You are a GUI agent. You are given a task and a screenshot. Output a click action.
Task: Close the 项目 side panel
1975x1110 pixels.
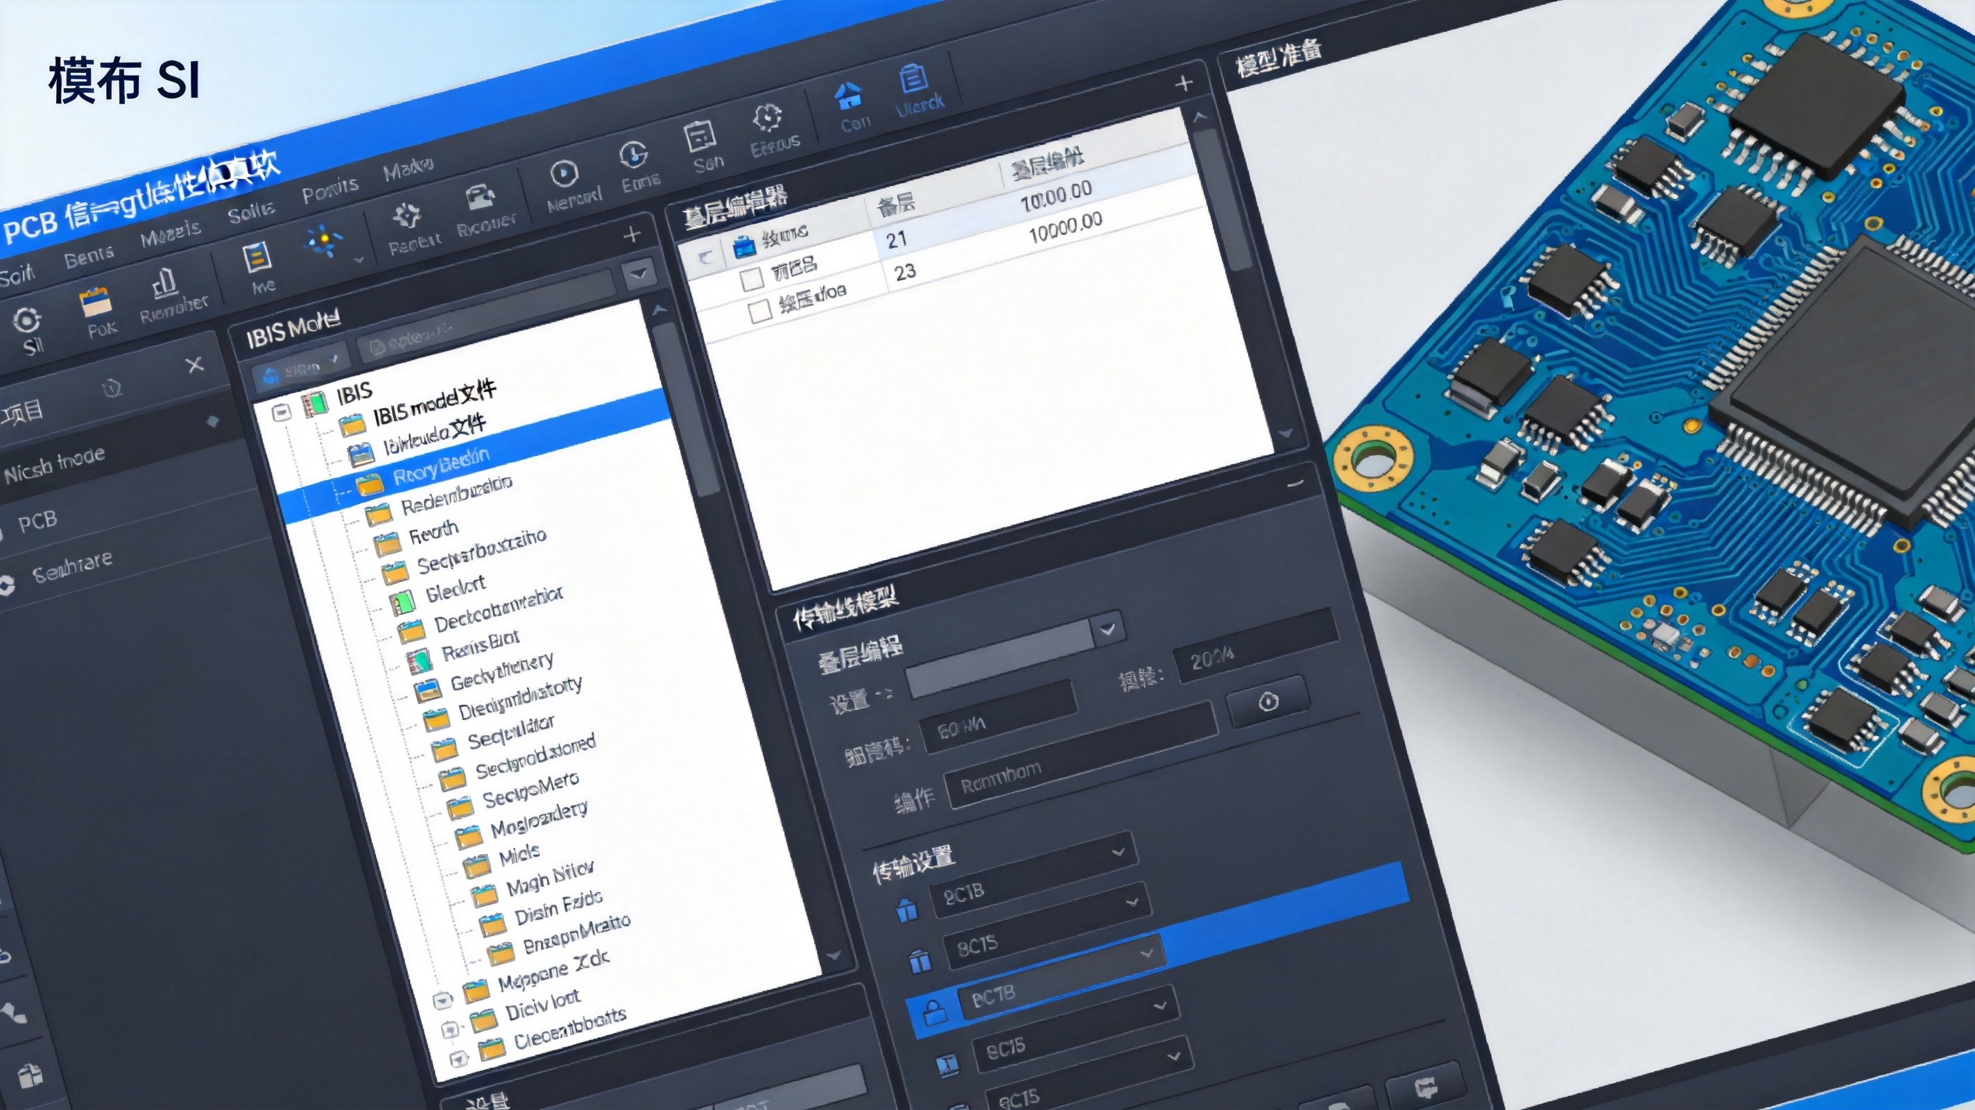coord(196,365)
